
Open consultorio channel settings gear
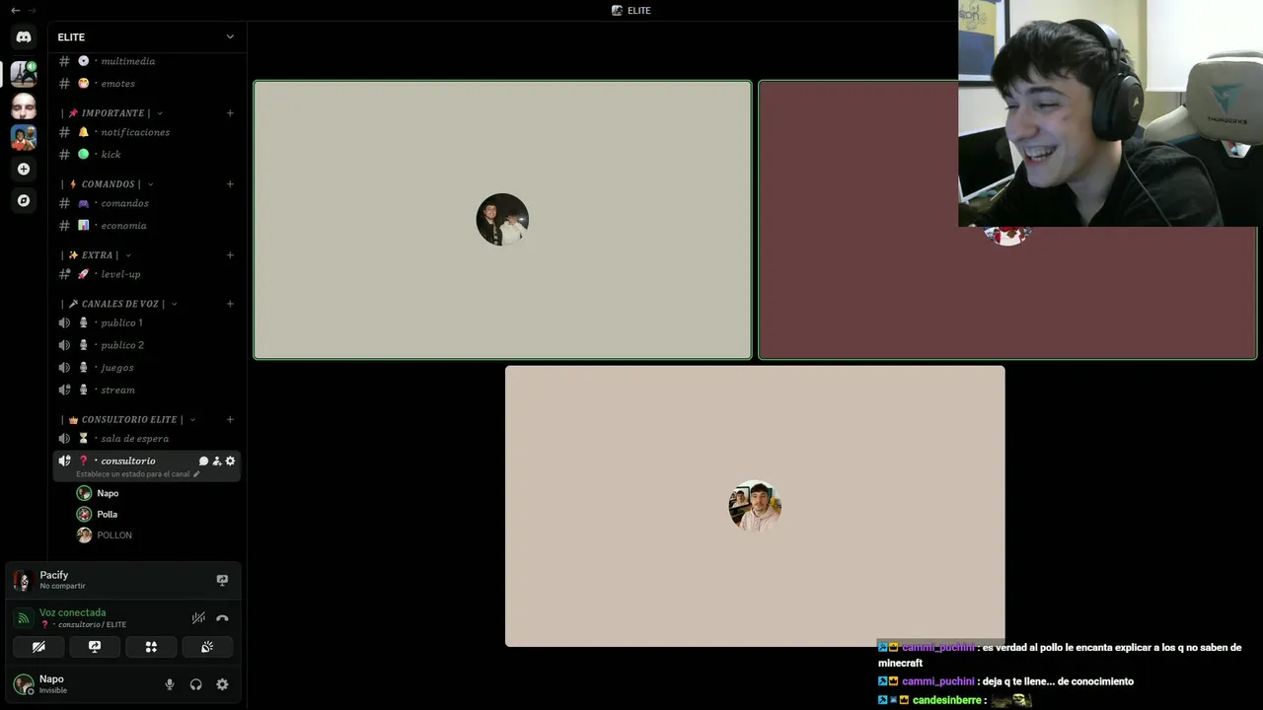click(x=230, y=461)
